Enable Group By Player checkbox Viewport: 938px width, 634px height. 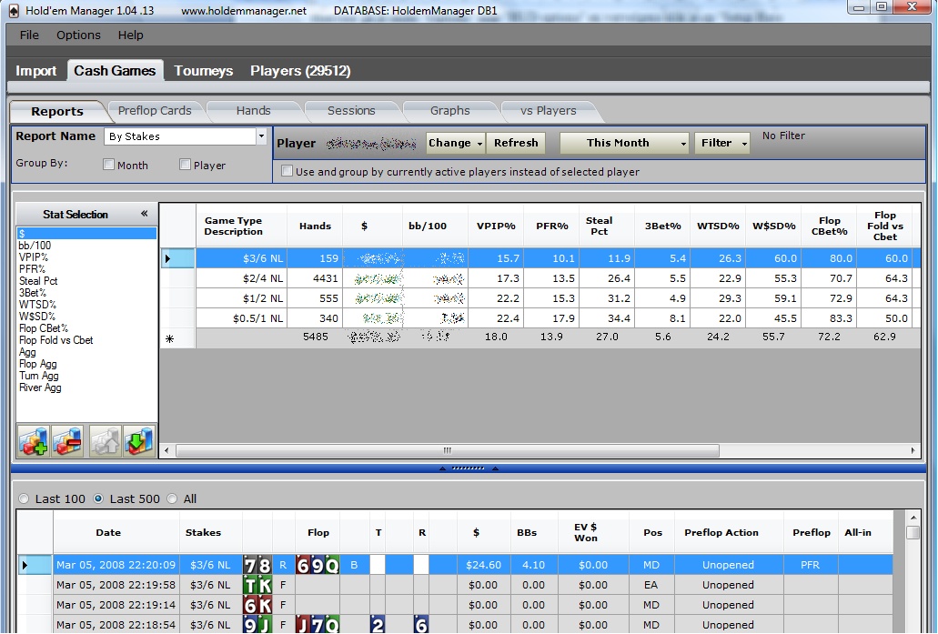(185, 165)
